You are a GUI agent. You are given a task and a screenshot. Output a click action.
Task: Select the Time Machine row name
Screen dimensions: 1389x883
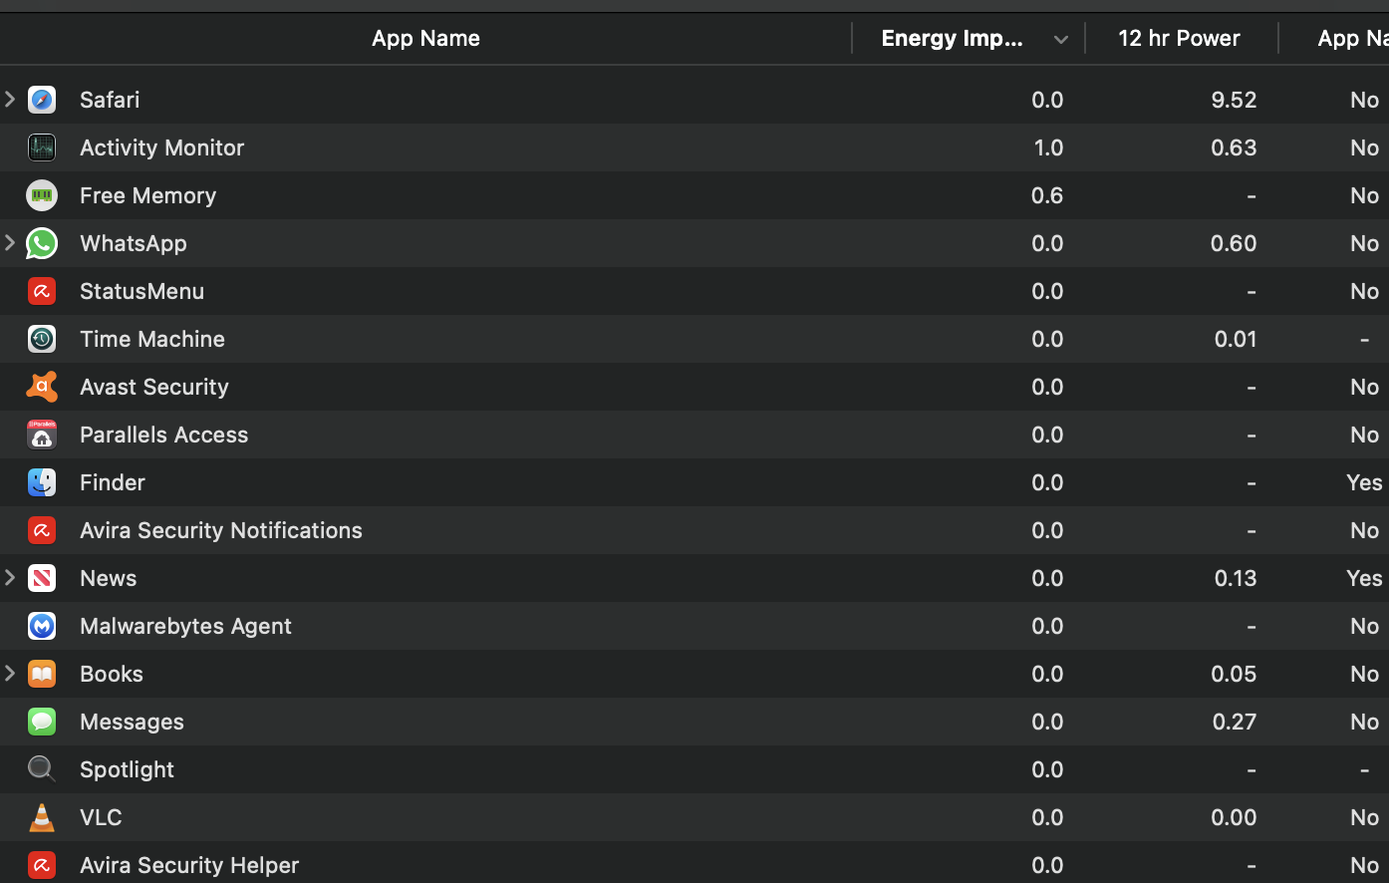[x=152, y=339]
